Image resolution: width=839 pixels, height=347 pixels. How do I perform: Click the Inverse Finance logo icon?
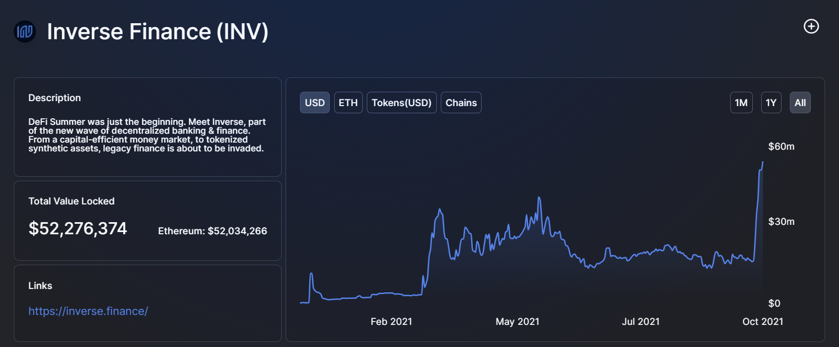pyautogui.click(x=25, y=31)
